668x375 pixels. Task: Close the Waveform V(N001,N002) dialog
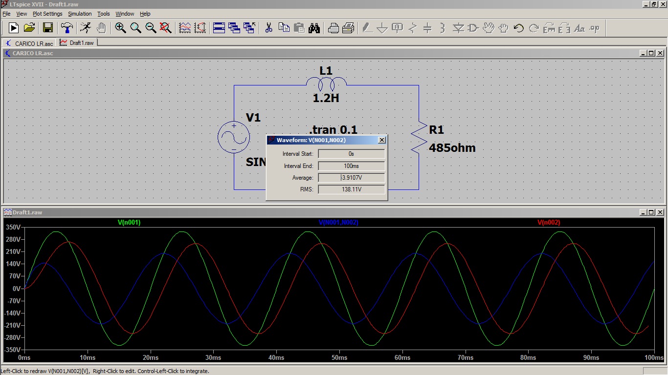(381, 140)
